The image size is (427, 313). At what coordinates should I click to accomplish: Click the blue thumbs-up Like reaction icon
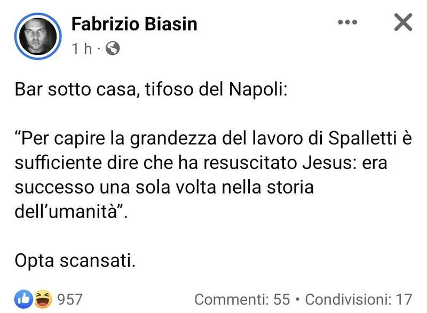(25, 299)
